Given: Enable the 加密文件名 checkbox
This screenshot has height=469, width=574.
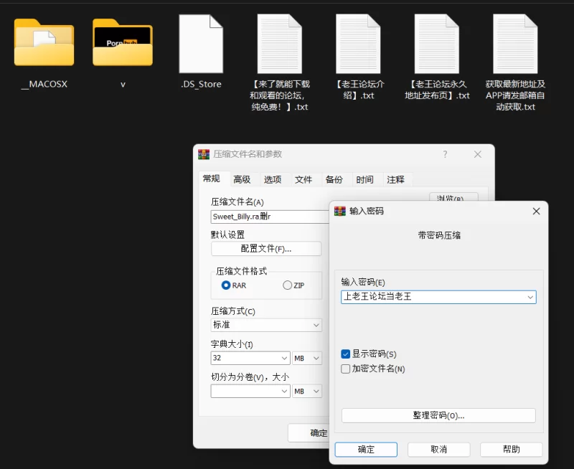Looking at the screenshot, I should [346, 369].
